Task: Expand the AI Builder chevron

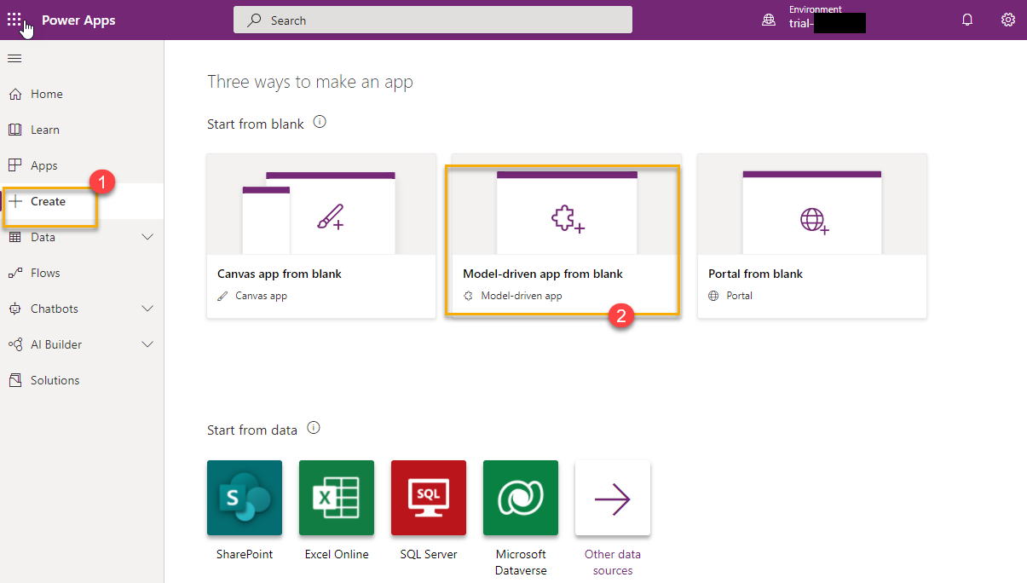Action: click(x=147, y=344)
